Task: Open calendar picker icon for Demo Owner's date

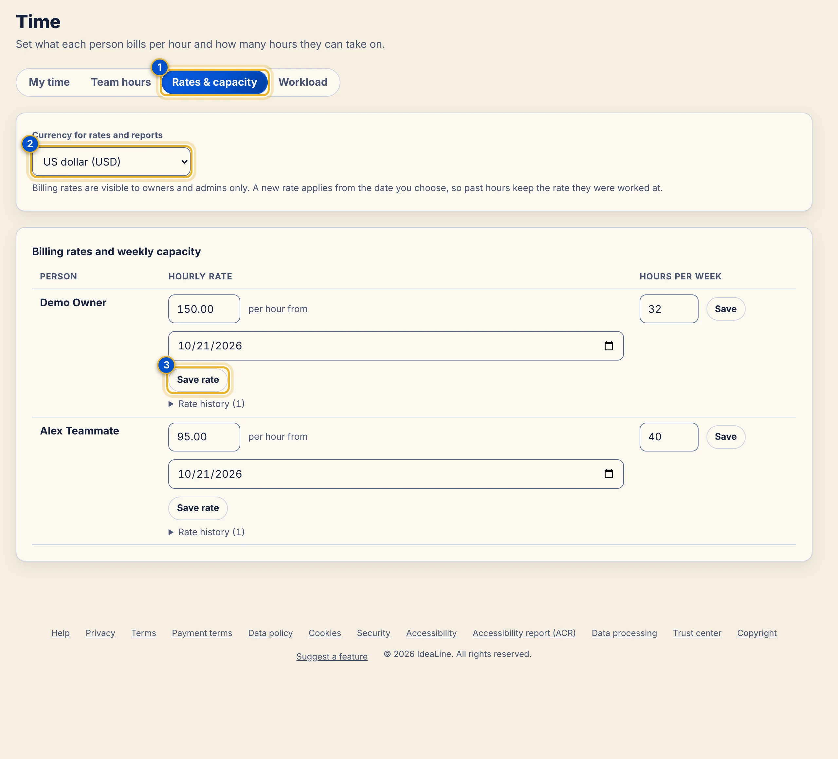Action: coord(609,346)
